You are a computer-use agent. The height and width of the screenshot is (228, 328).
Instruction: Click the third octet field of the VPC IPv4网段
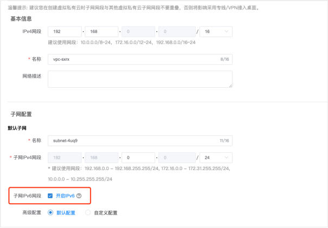(138, 32)
